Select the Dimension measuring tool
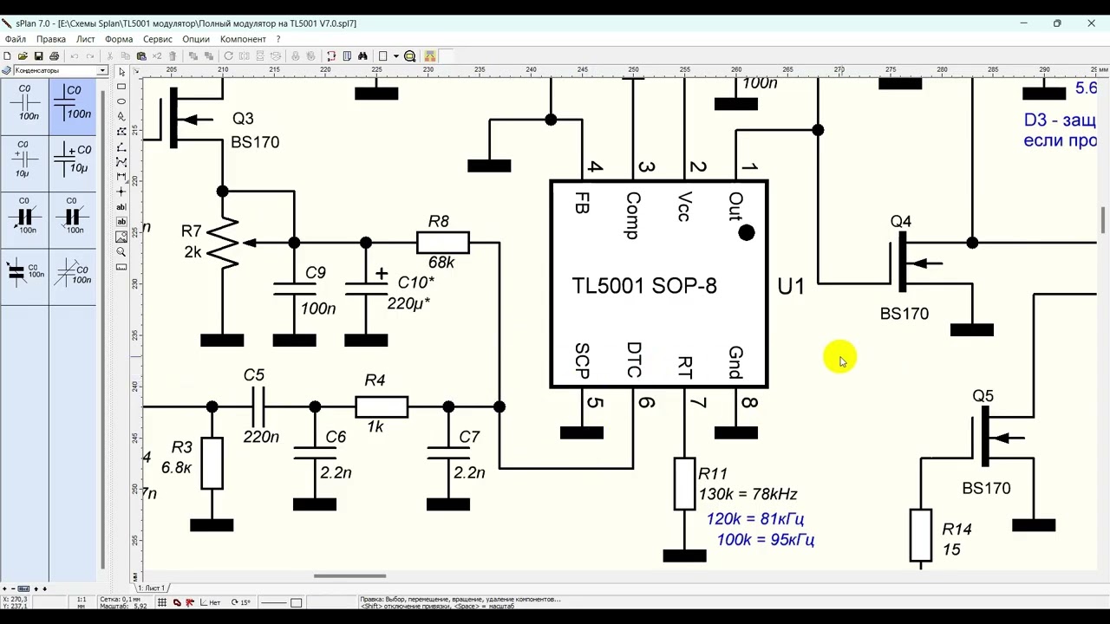Viewport: 1110px width, 624px height. [121, 177]
